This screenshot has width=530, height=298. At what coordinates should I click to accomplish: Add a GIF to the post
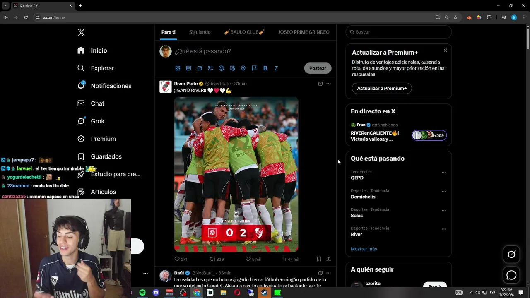[x=188, y=68]
